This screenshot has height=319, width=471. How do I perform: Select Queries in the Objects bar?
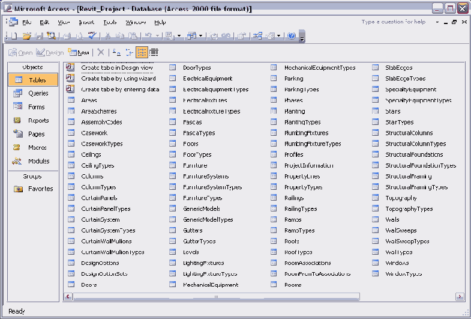(33, 93)
